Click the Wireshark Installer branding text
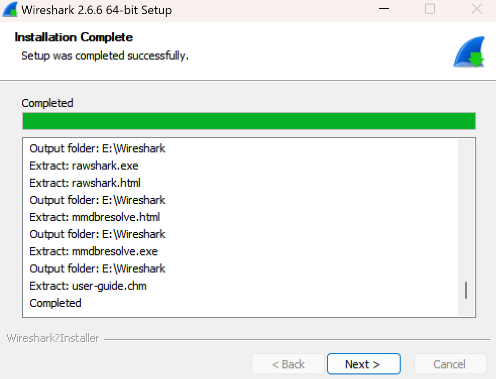The height and width of the screenshot is (379, 496). (x=53, y=339)
